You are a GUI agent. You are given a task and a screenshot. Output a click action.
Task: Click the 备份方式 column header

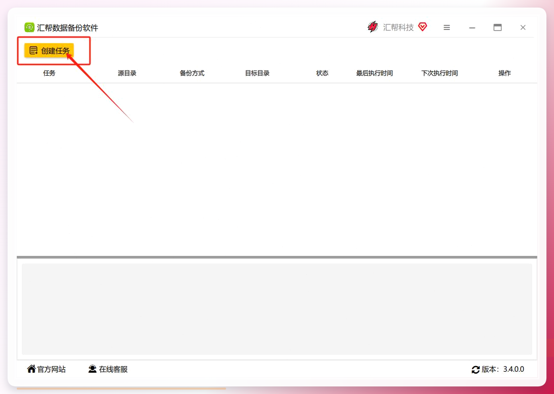click(192, 73)
